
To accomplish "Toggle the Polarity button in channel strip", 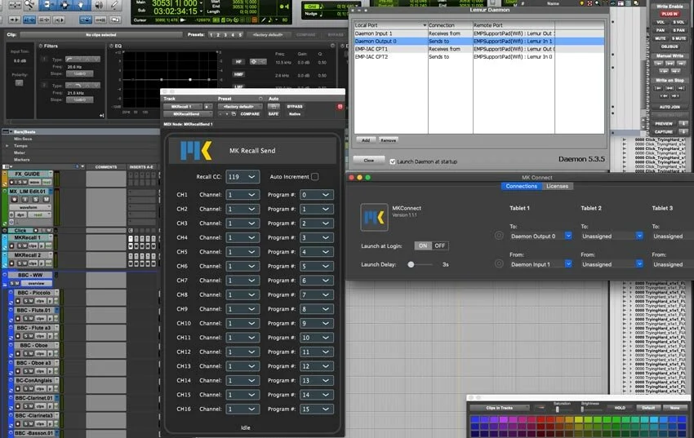I will pyautogui.click(x=19, y=82).
